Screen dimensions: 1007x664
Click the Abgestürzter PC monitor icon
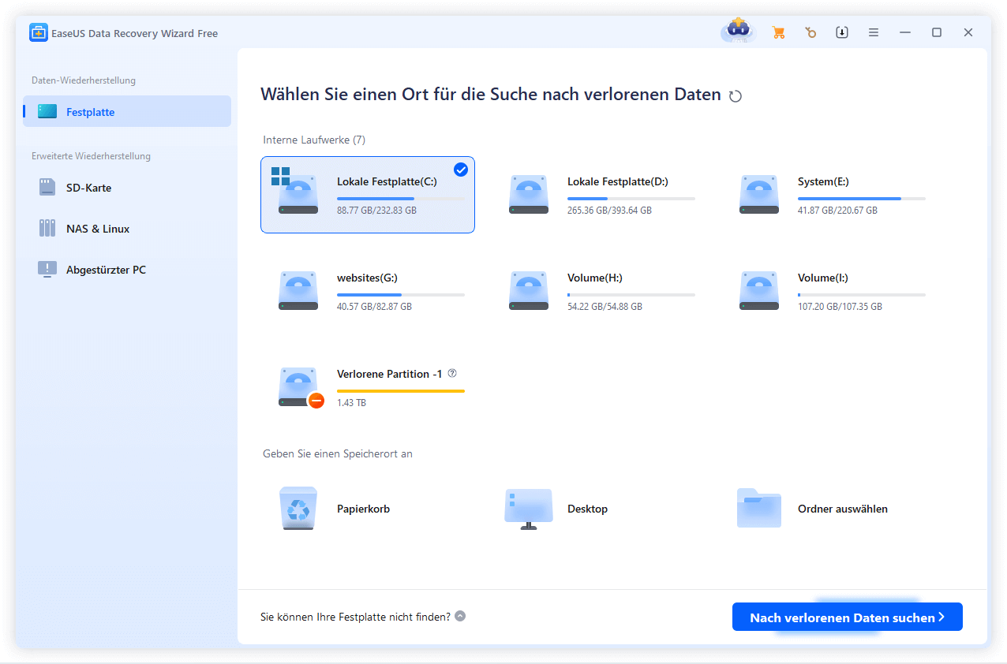point(47,270)
